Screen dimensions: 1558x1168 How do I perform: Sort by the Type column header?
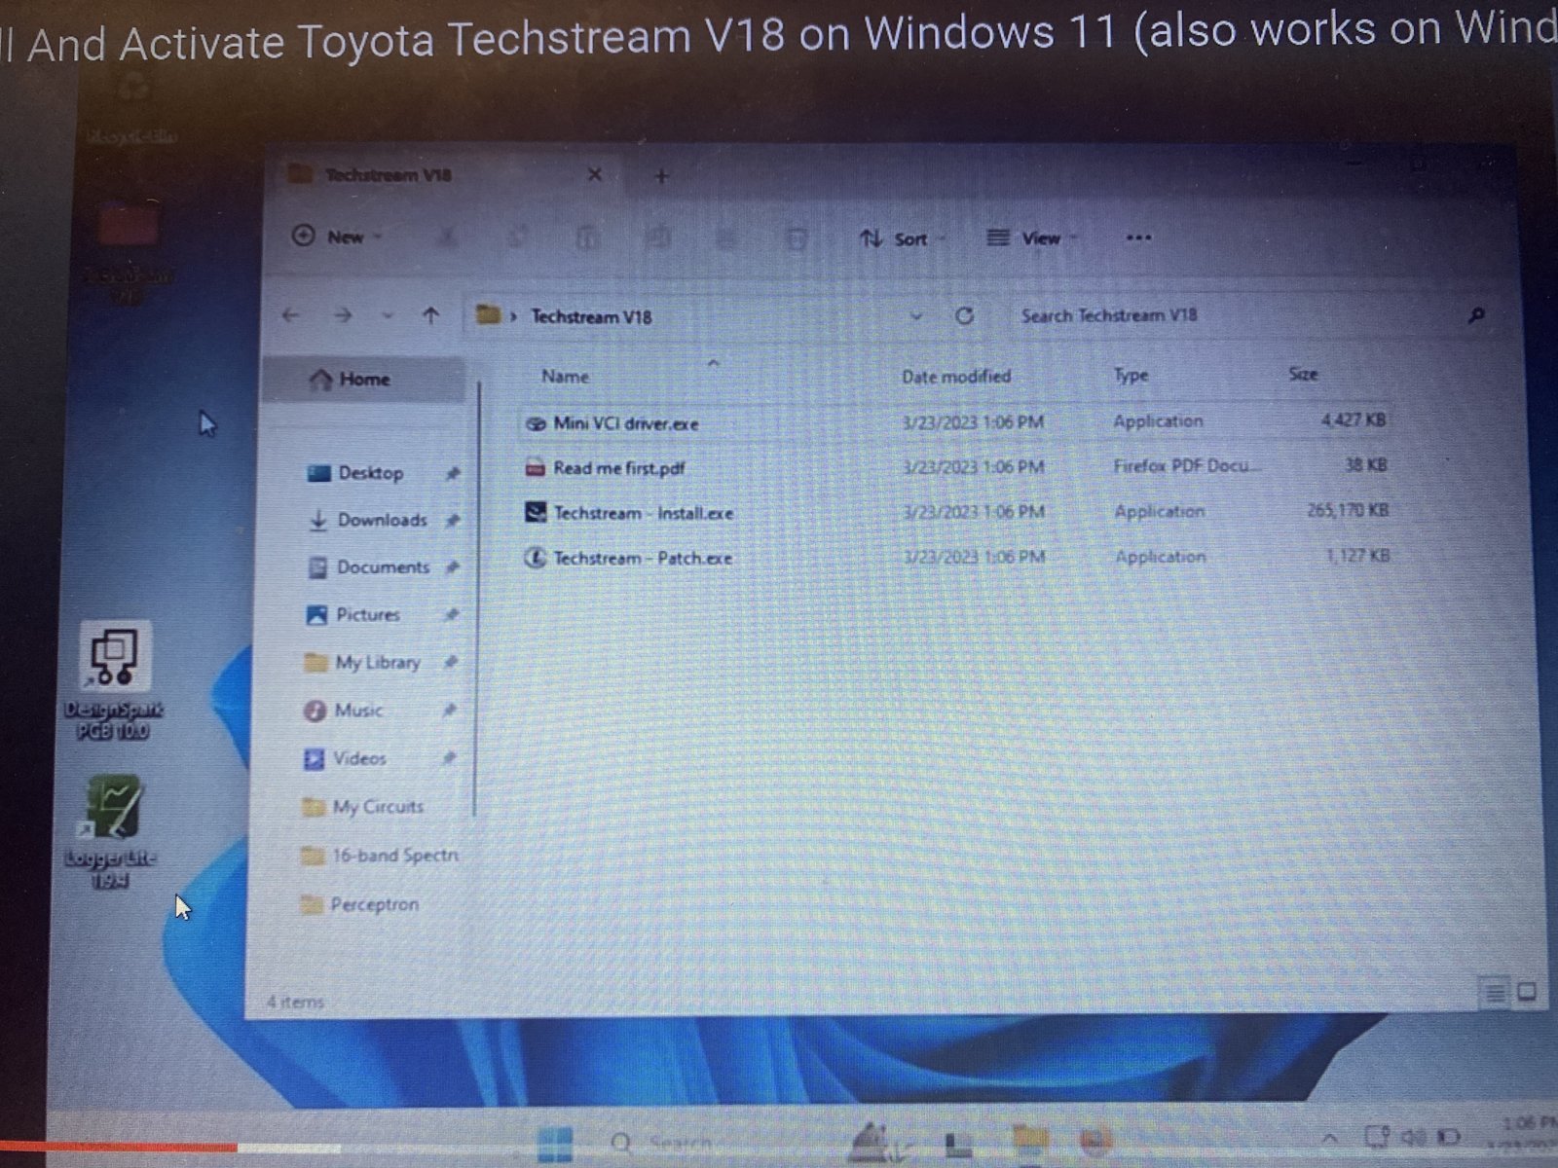1131,375
